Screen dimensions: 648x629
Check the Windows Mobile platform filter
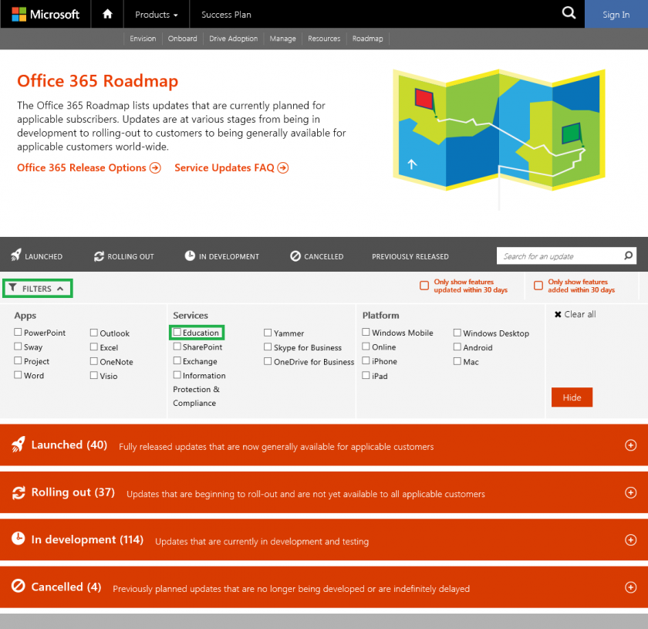click(366, 332)
